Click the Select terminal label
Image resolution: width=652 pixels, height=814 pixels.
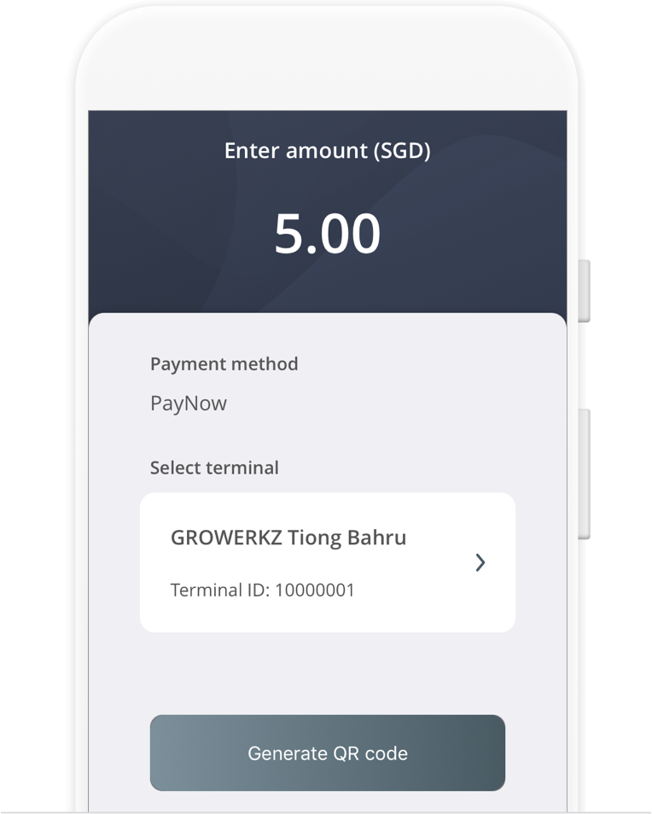pyautogui.click(x=214, y=468)
